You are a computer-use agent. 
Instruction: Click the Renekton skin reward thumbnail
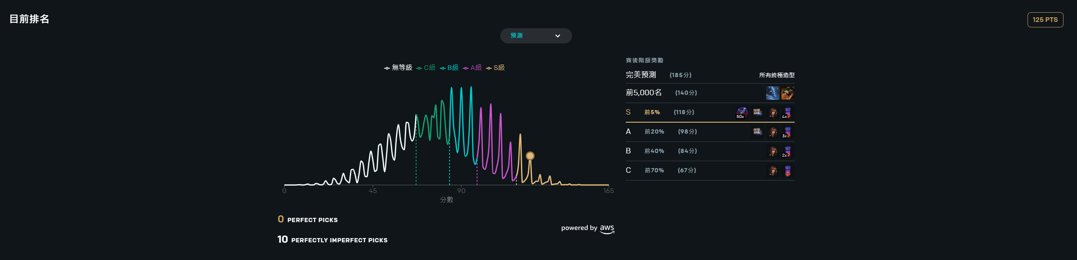788,93
